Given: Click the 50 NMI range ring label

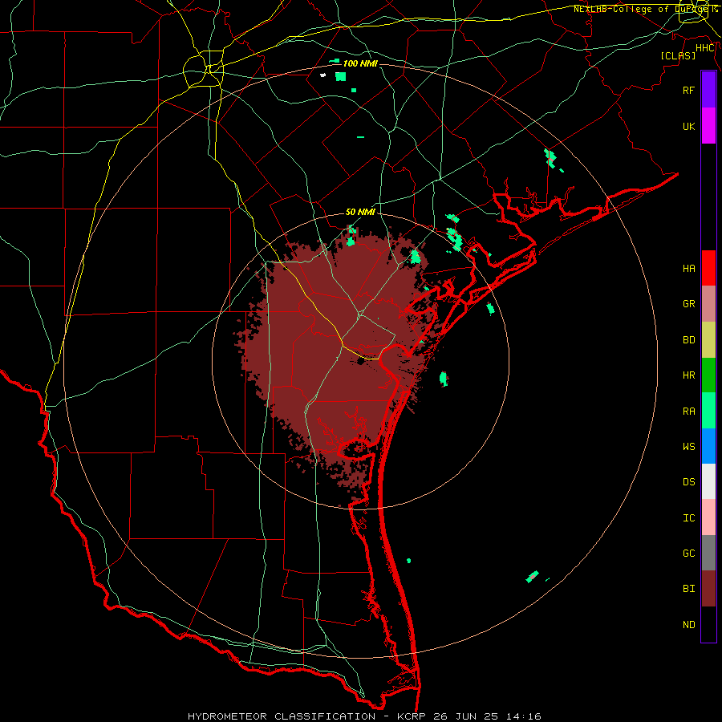Looking at the screenshot, I should click(360, 212).
